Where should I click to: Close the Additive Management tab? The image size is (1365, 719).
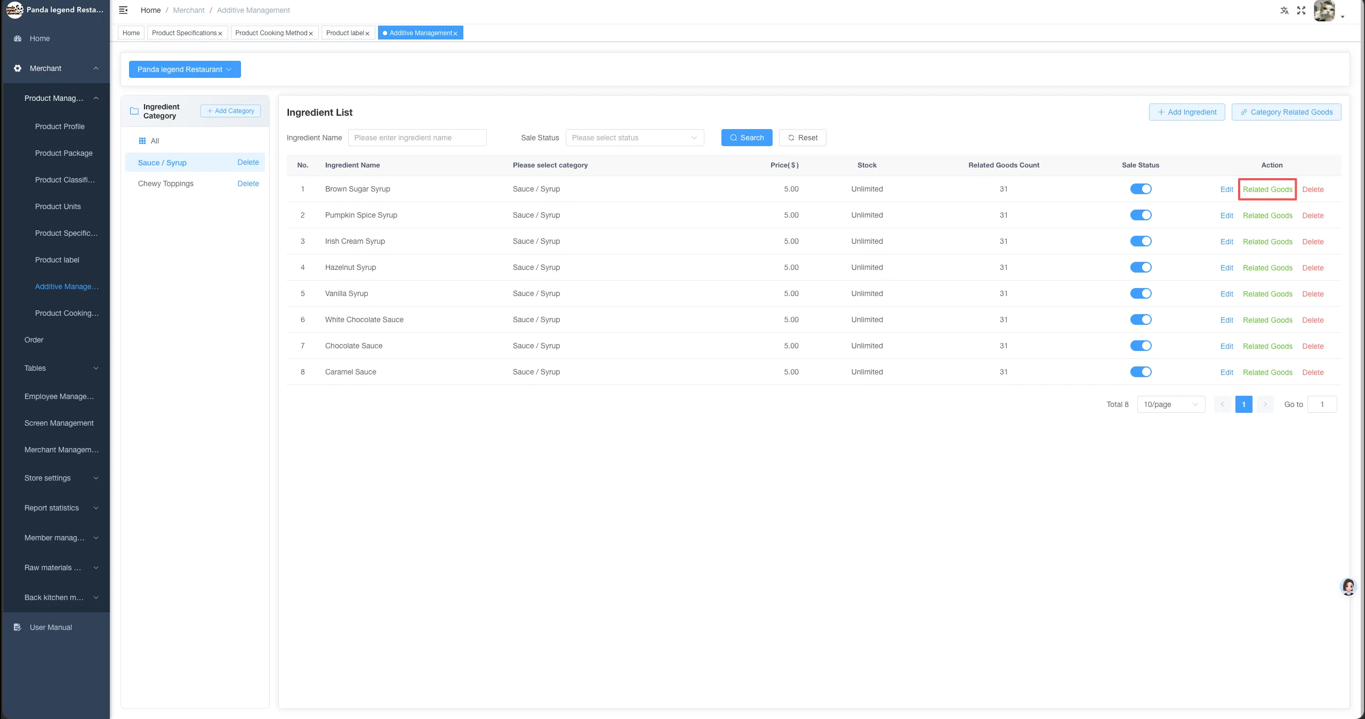[455, 34]
